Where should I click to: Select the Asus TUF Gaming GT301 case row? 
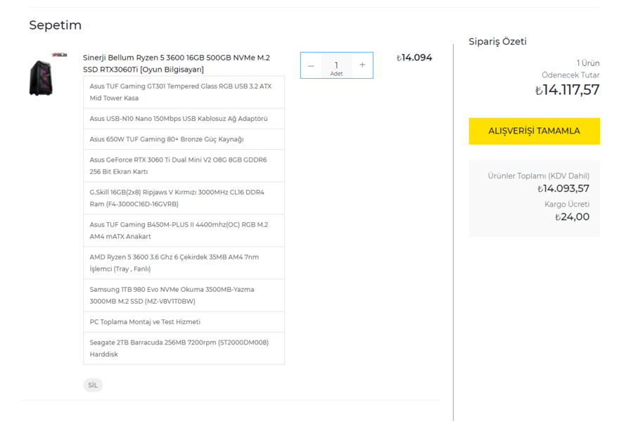point(184,91)
